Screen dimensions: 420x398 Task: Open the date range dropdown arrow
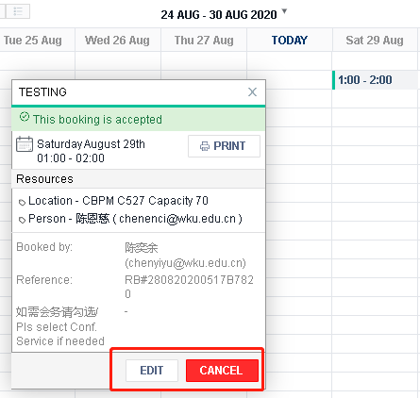[x=284, y=11]
